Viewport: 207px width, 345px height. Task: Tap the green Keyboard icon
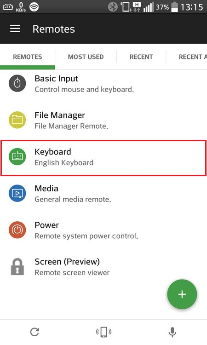(17, 157)
